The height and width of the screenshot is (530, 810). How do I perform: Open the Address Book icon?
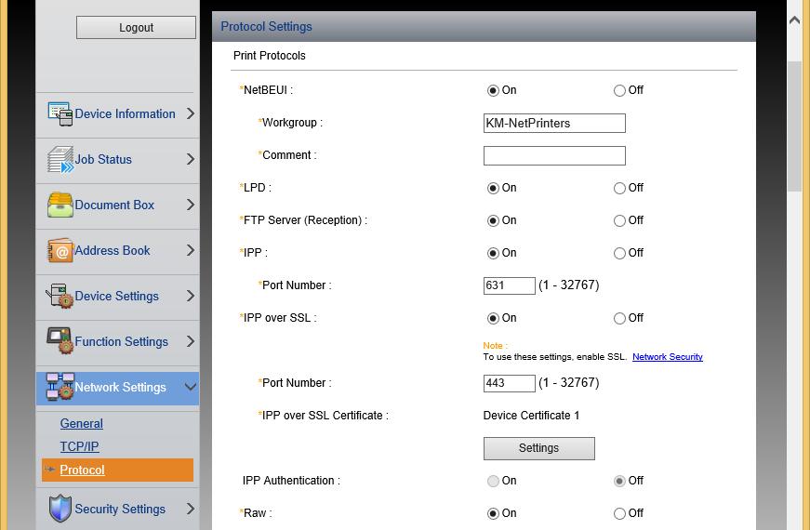[60, 250]
